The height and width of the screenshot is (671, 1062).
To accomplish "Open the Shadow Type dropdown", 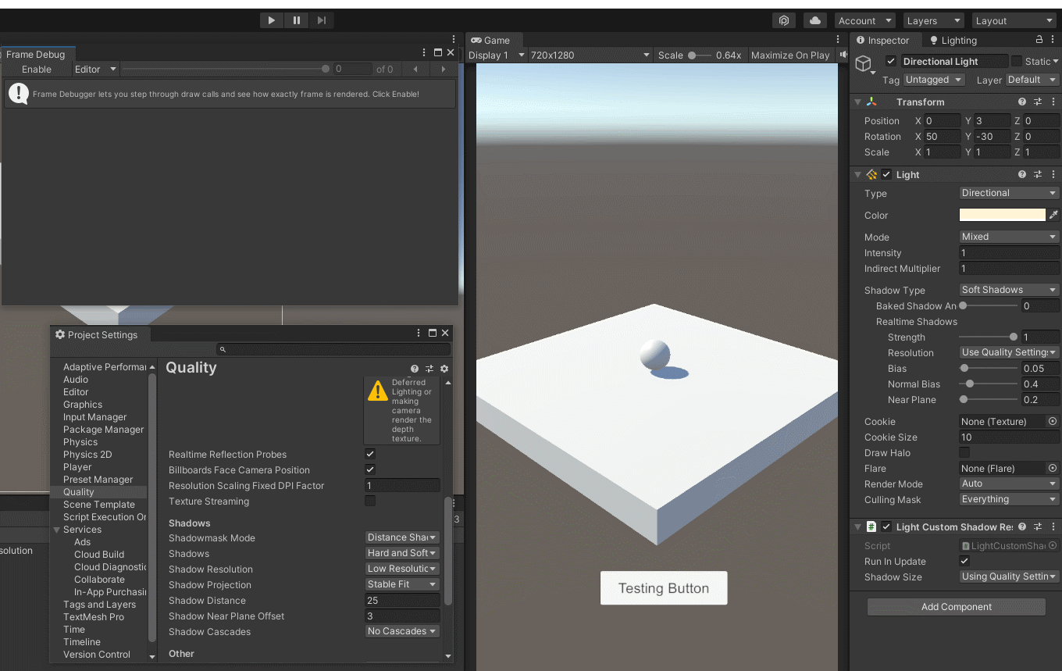I will click(1008, 290).
